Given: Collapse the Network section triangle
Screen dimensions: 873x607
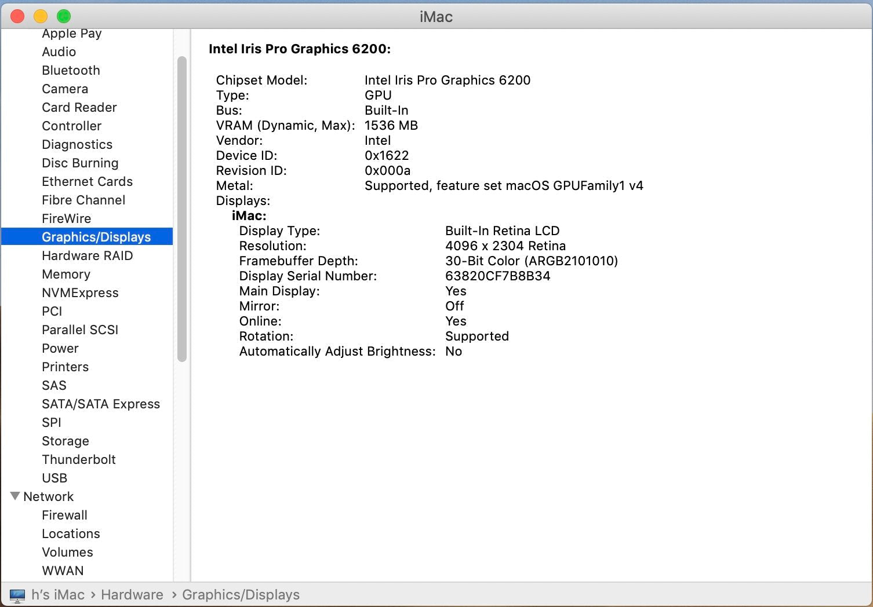Looking at the screenshot, I should coord(15,496).
